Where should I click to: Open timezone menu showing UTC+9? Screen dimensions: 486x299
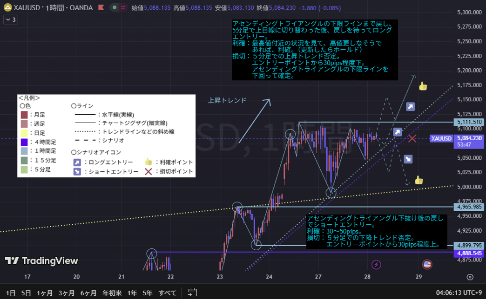point(459,293)
